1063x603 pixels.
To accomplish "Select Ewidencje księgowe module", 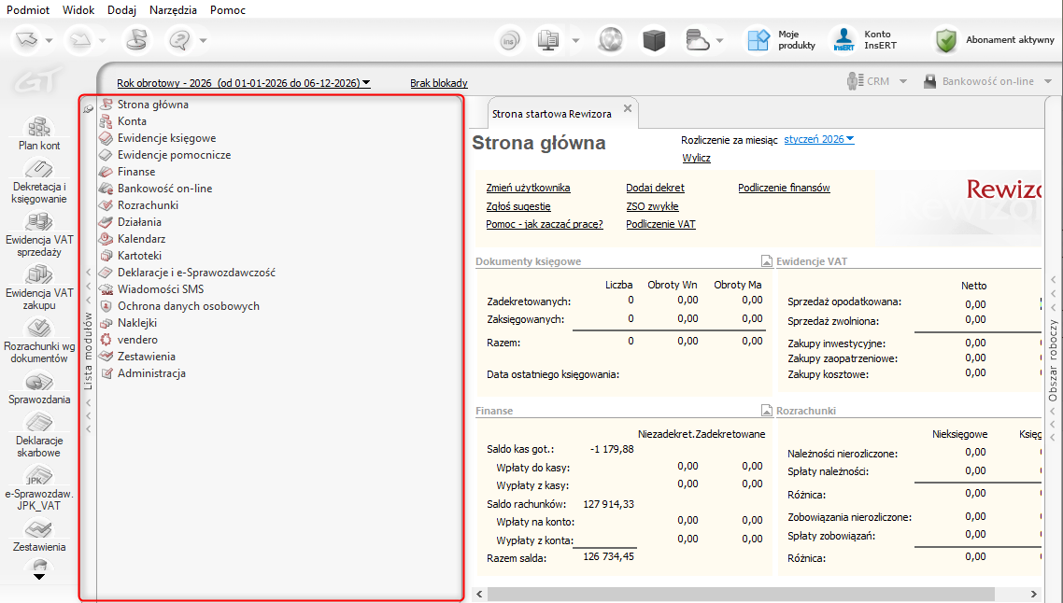I will coord(166,138).
